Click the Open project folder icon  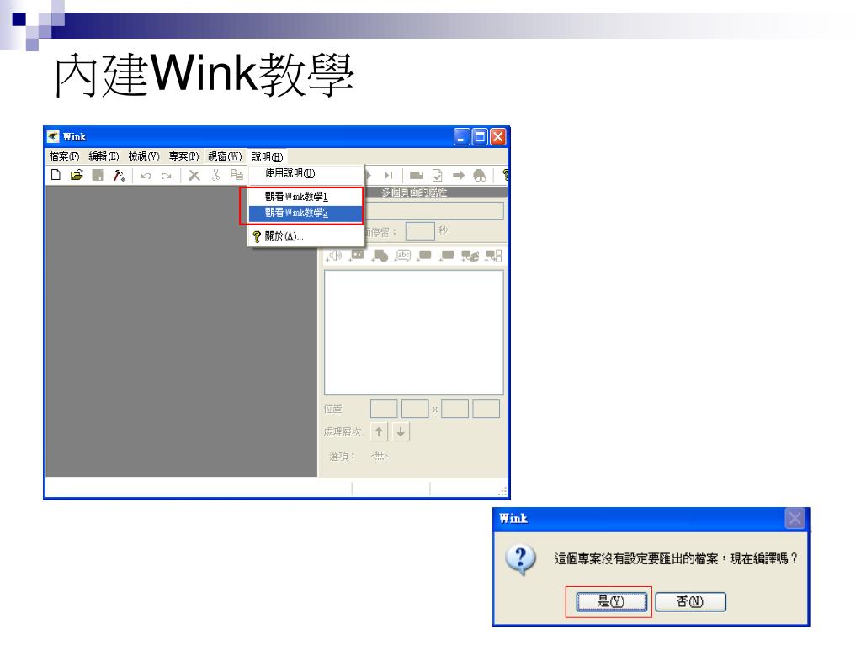(77, 175)
